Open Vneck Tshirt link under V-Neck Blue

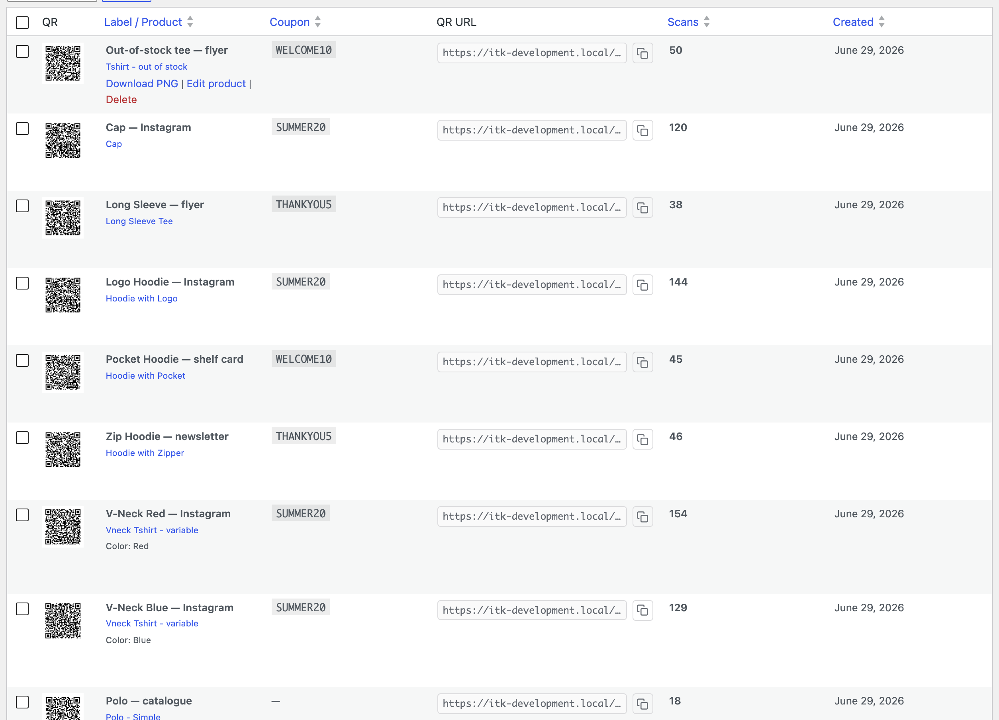coord(152,624)
